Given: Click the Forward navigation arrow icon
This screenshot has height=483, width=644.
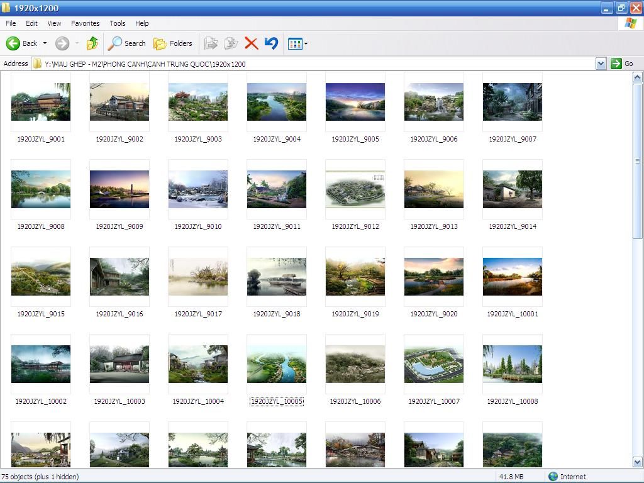Looking at the screenshot, I should (62, 43).
